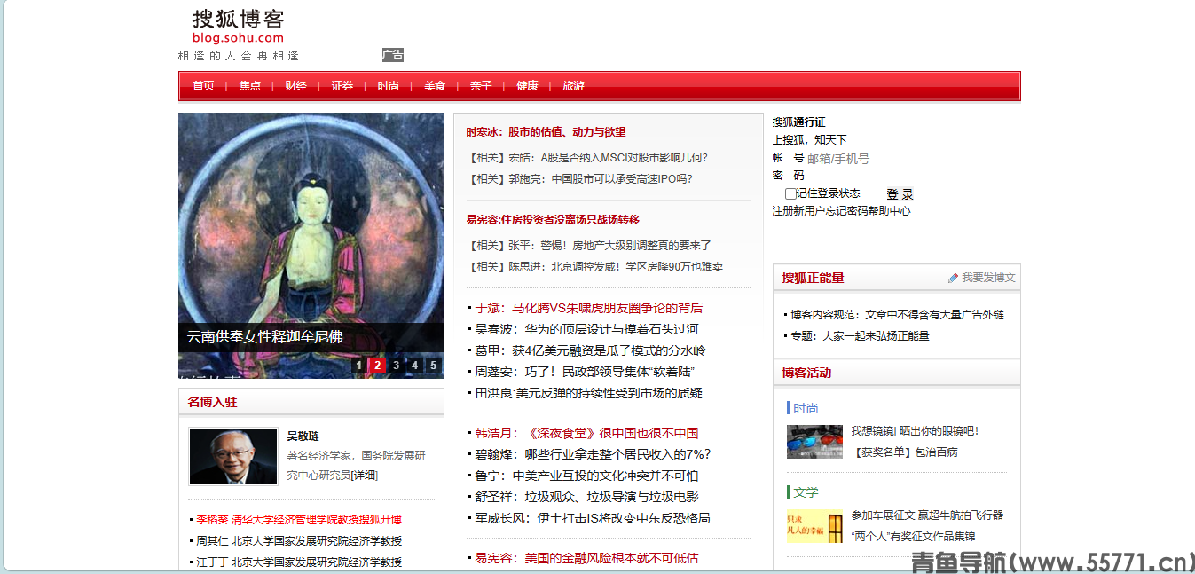1195x574 pixels.
Task: Open the 注册新用户 link
Action: pyautogui.click(x=798, y=211)
